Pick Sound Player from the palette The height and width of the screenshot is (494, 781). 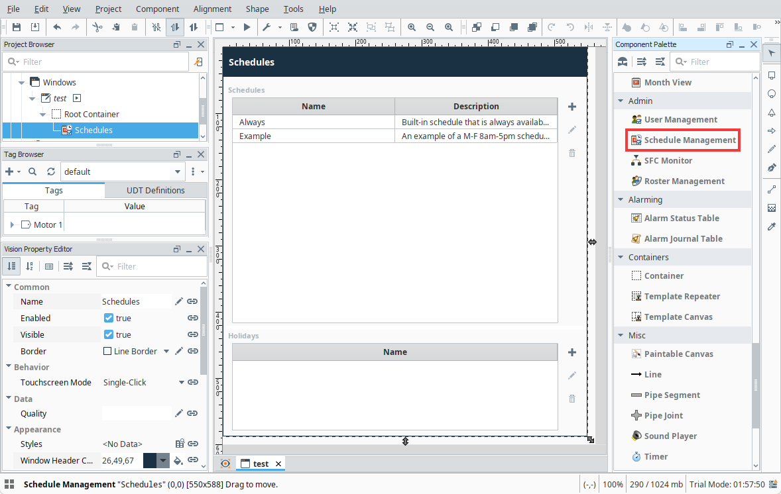point(664,436)
